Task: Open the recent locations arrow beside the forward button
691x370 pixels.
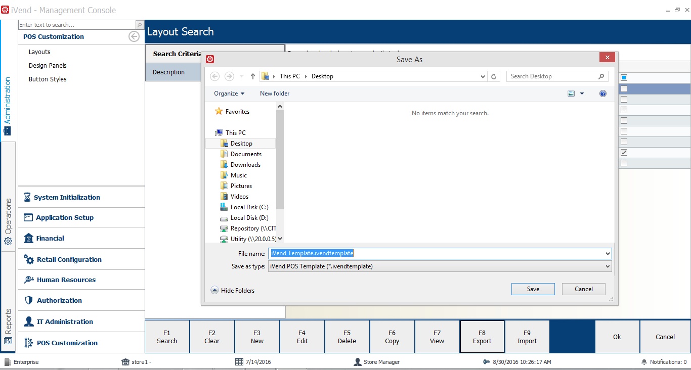Action: click(241, 76)
